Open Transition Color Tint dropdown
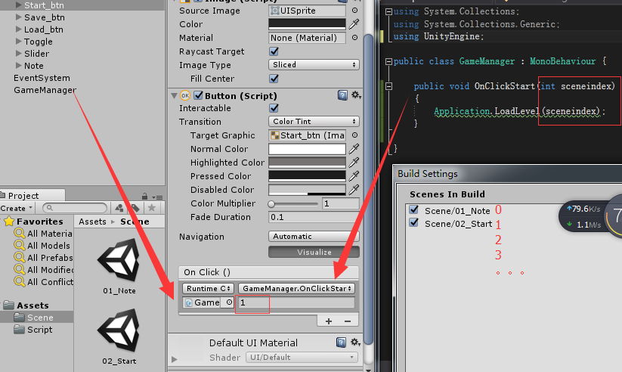 pos(314,122)
